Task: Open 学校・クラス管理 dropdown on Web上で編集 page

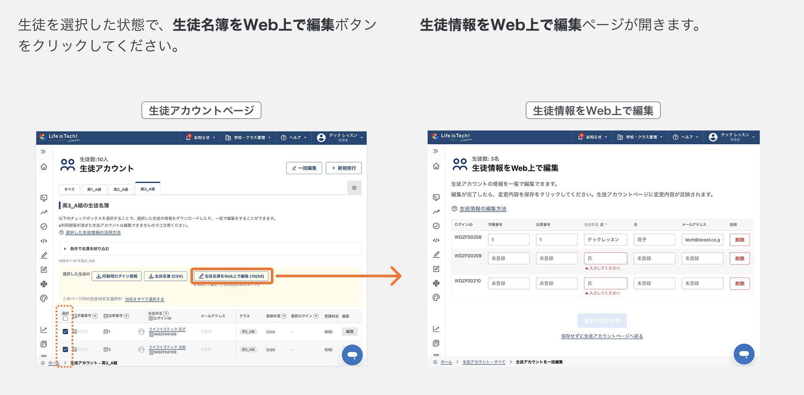Action: [640, 137]
